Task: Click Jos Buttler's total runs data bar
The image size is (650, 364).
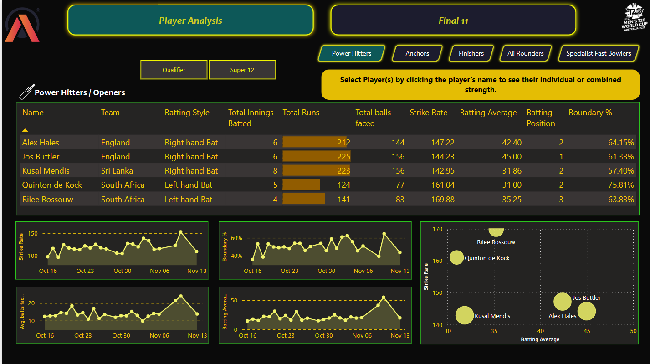Action: point(316,157)
